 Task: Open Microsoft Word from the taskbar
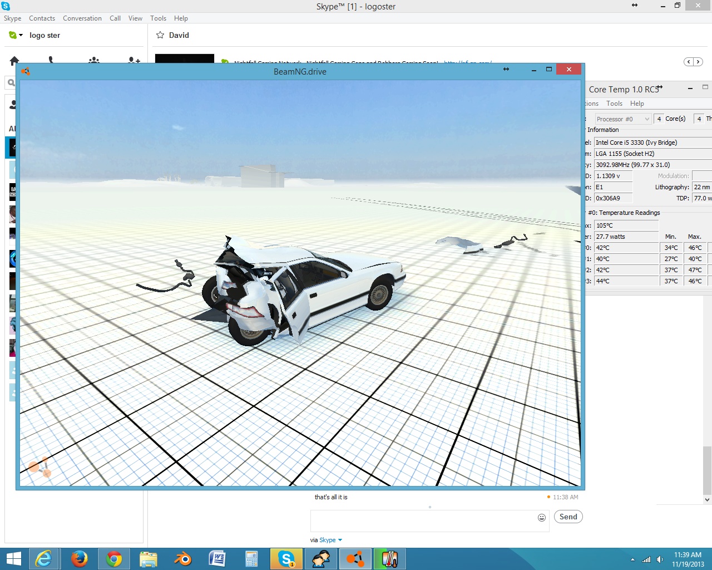(217, 559)
